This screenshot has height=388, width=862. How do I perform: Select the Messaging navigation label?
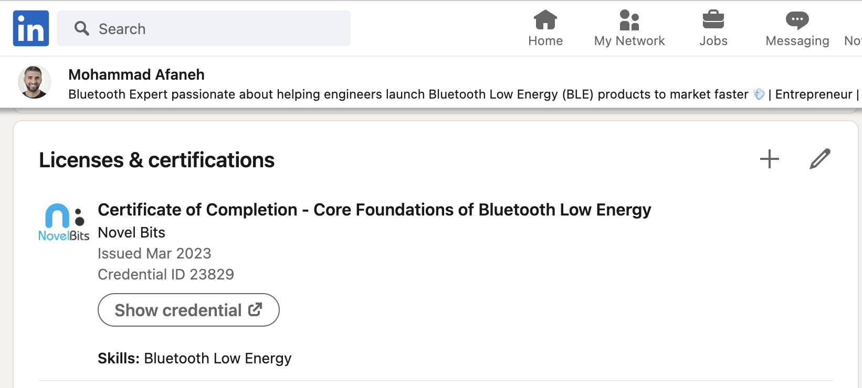(x=797, y=41)
